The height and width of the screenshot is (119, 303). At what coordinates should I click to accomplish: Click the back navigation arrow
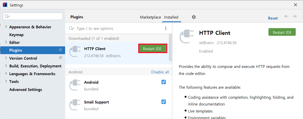[286, 16]
